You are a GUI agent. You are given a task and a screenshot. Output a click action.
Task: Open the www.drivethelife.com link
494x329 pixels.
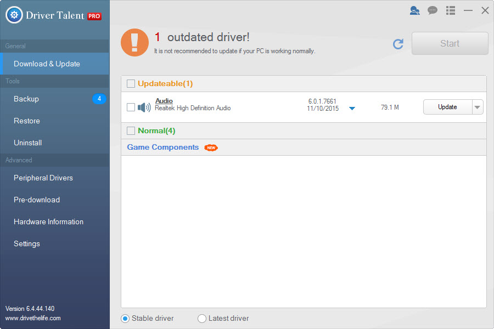click(33, 318)
